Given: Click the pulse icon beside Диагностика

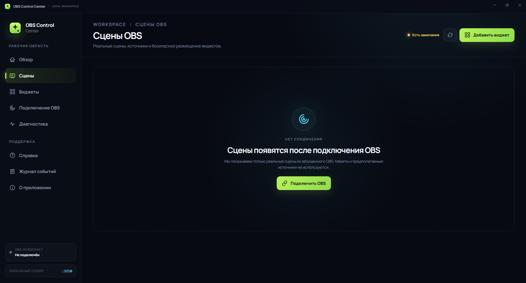Looking at the screenshot, I should coord(12,124).
